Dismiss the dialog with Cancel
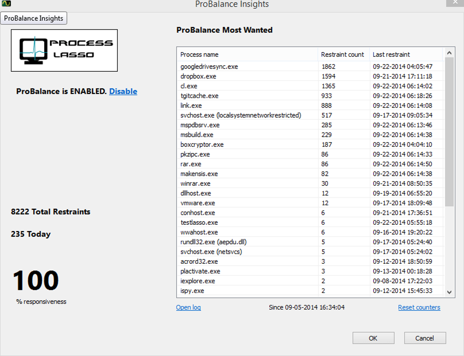 click(425, 338)
